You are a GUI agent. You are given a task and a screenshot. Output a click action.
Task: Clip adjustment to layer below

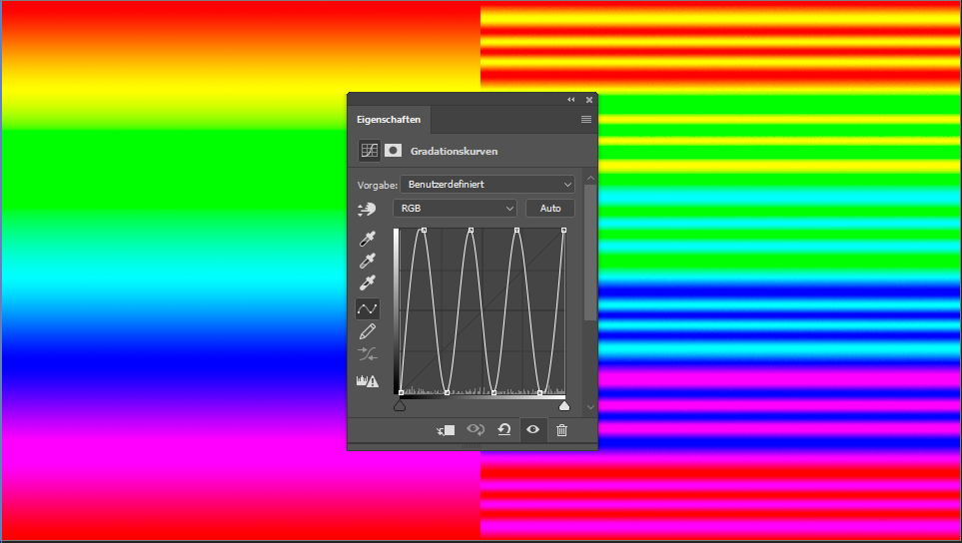pyautogui.click(x=446, y=430)
